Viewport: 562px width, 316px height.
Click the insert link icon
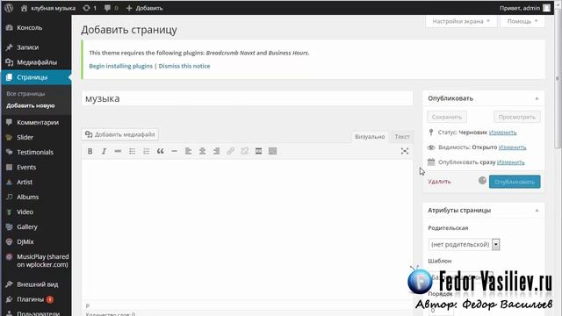(230, 151)
